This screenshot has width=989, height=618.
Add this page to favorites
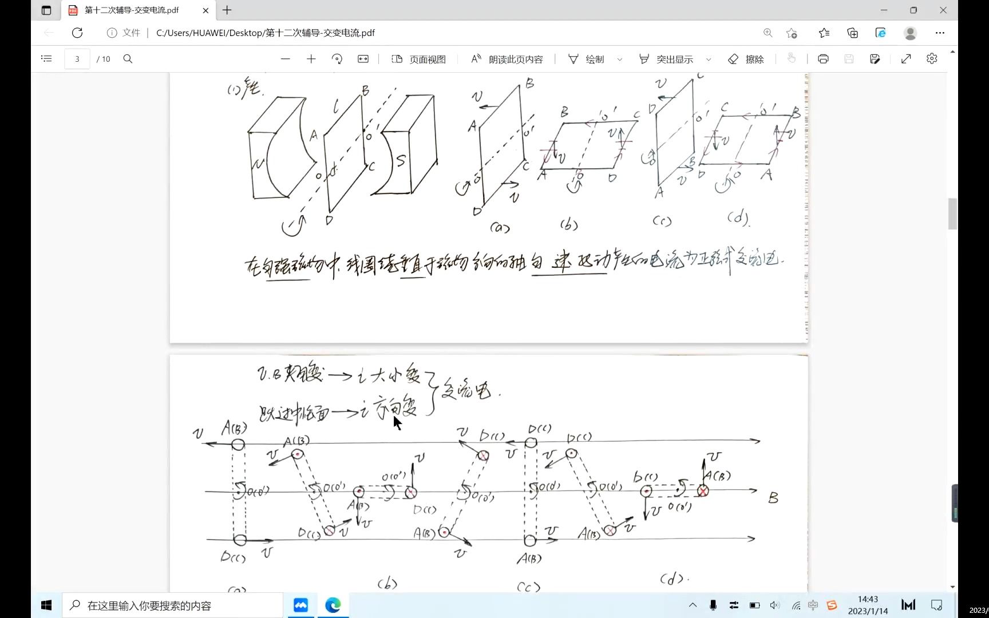point(792,33)
